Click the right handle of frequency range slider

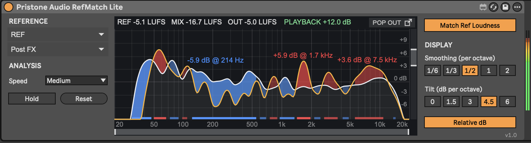(x=408, y=132)
